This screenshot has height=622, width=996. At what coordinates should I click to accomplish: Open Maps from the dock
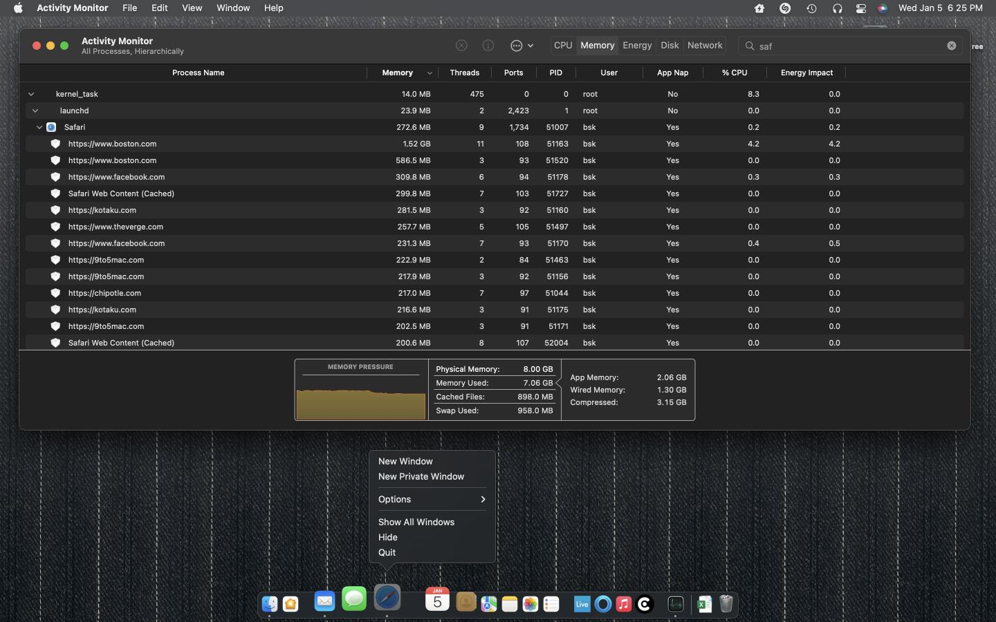[489, 604]
